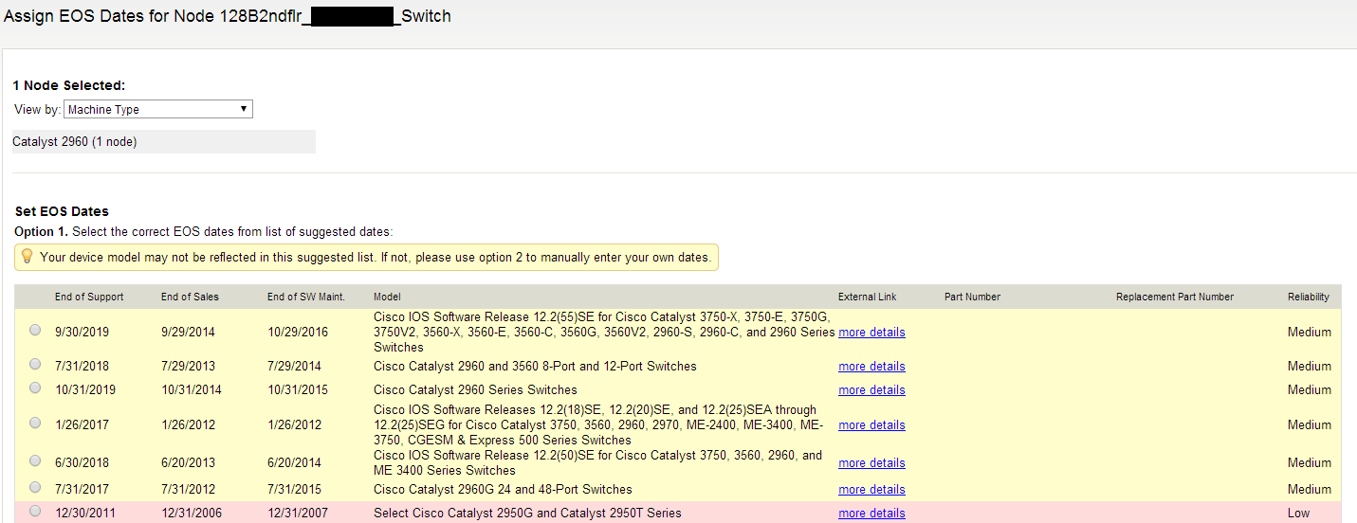Screen dimensions: 1357x523
Task: Select radio for 9/30/2019 End of Support row
Action: coord(35,331)
